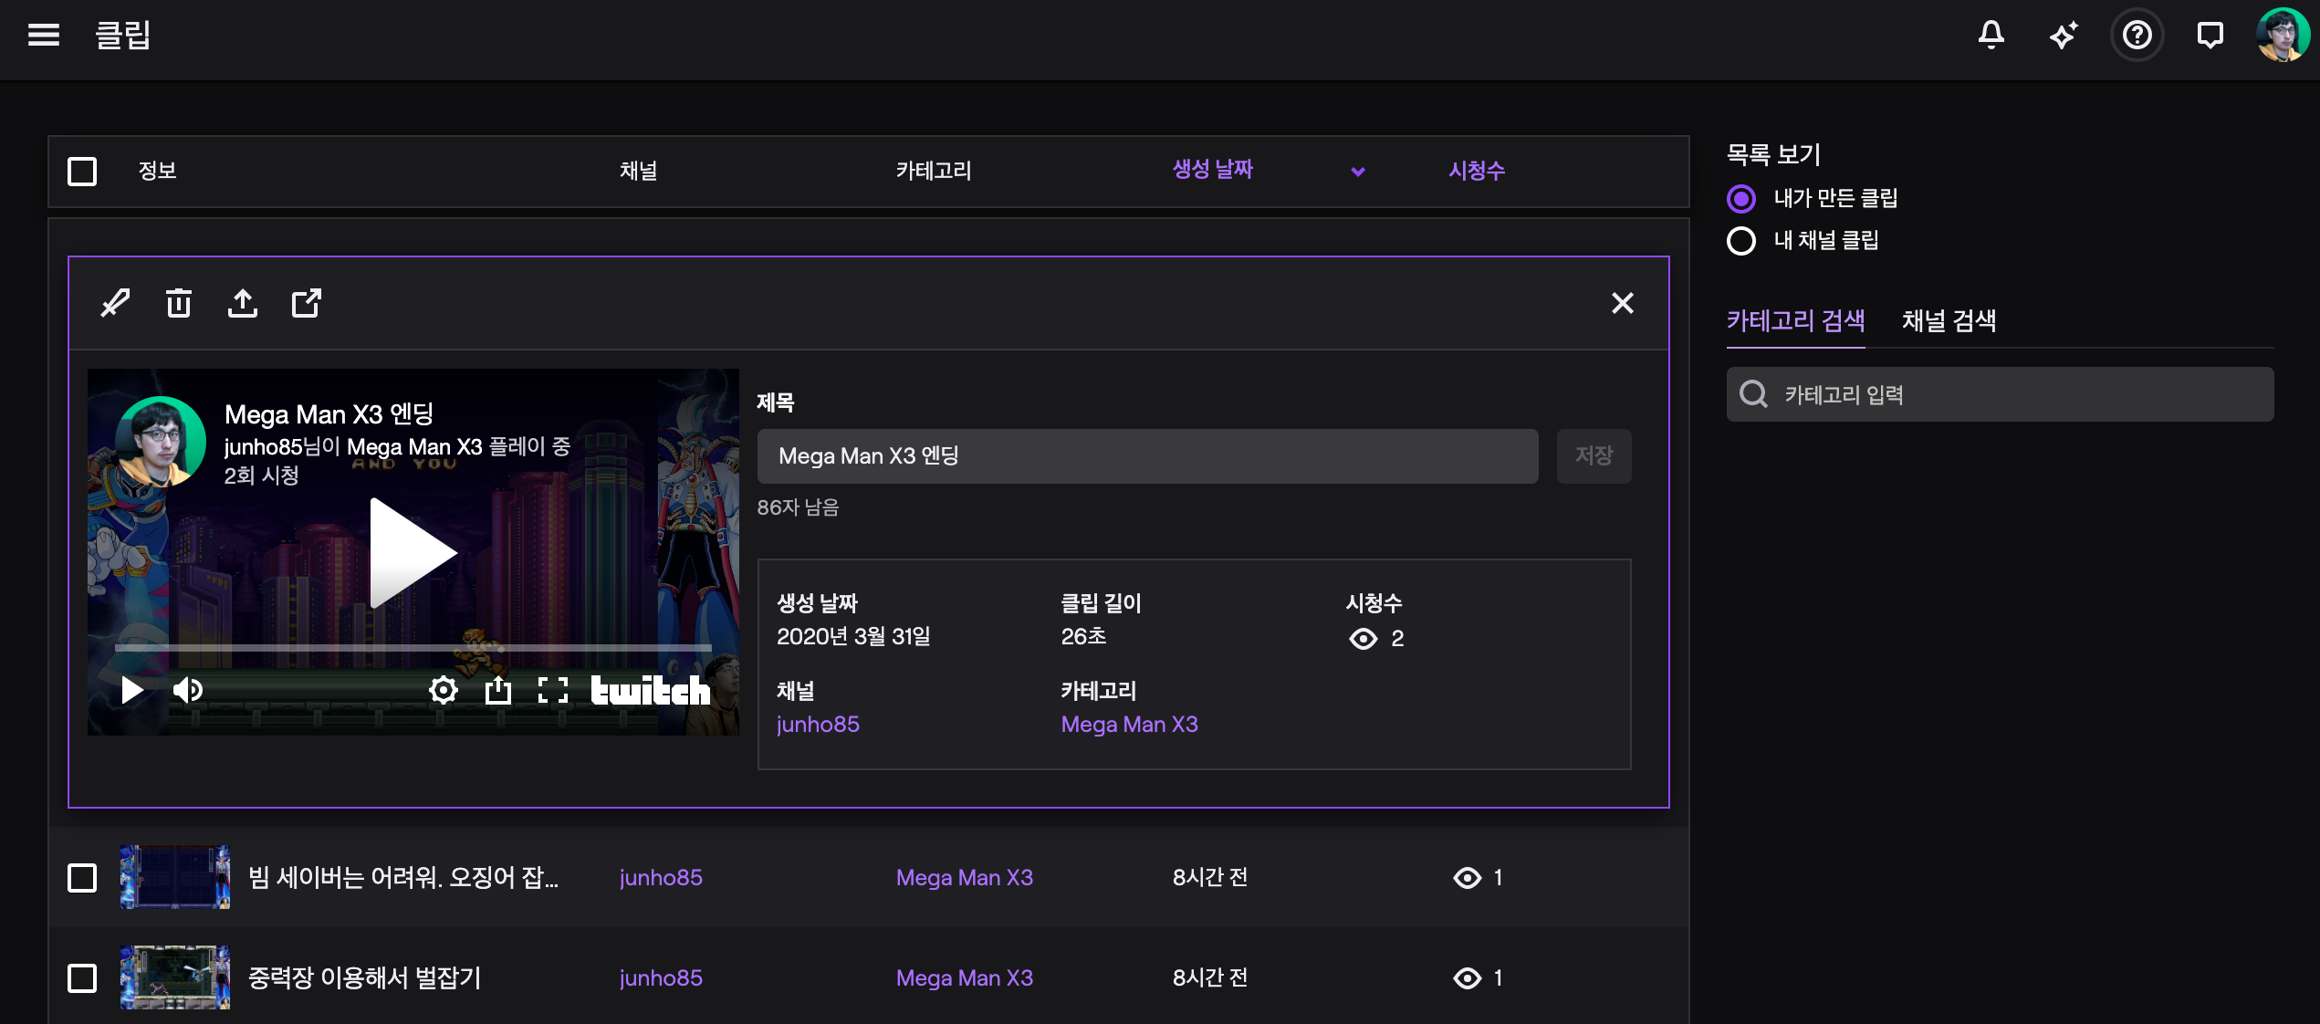Click the video seek progress bar
Viewport: 2320px width, 1024px height.
click(413, 648)
